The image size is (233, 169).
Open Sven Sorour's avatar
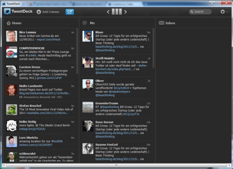[x=88, y=126]
